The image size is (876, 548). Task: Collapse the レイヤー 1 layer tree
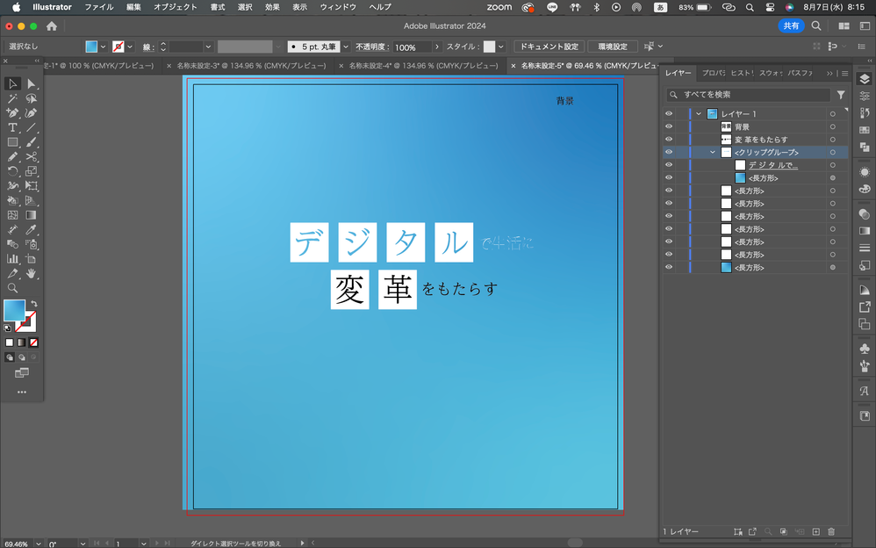click(699, 114)
